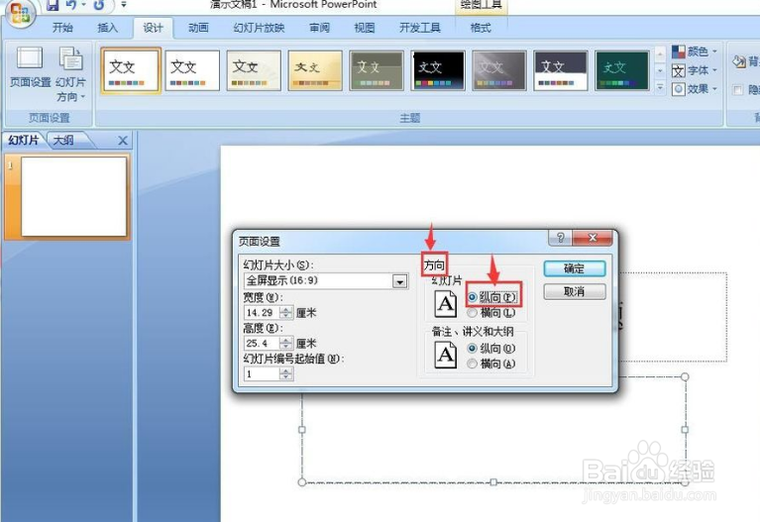Click the background styles icon

(x=738, y=61)
